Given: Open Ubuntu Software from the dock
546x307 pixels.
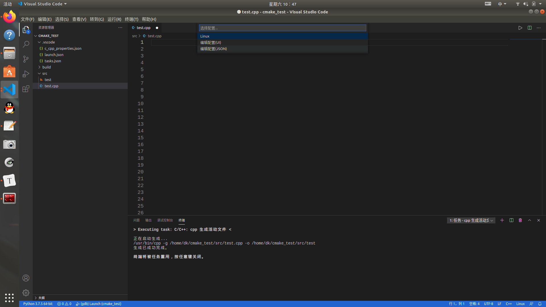Looking at the screenshot, I should (x=9, y=72).
